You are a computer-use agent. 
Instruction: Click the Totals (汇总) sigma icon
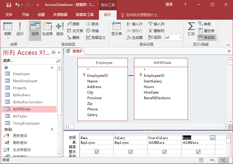(x=191, y=29)
